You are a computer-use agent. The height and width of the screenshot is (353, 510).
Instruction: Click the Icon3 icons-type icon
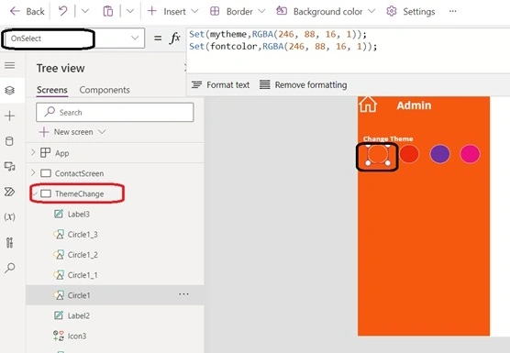coord(59,336)
